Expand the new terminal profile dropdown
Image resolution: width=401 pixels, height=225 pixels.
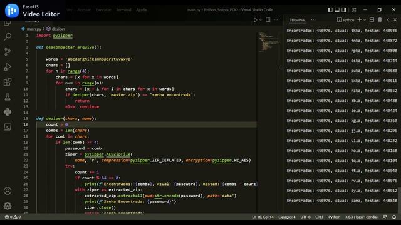tap(365, 19)
